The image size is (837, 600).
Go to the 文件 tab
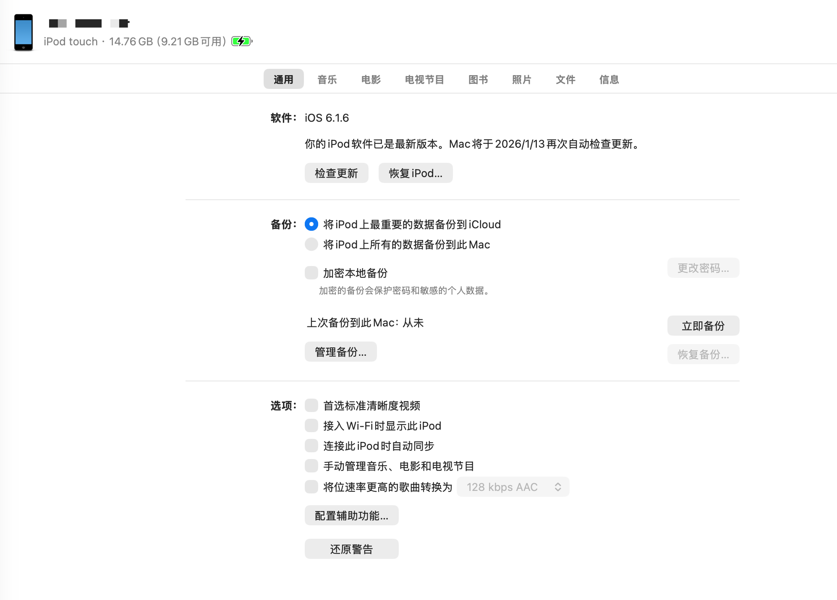click(x=565, y=79)
